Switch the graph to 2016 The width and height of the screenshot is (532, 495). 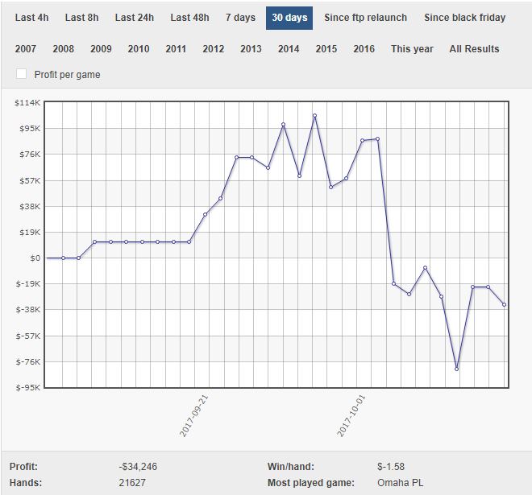(x=364, y=49)
